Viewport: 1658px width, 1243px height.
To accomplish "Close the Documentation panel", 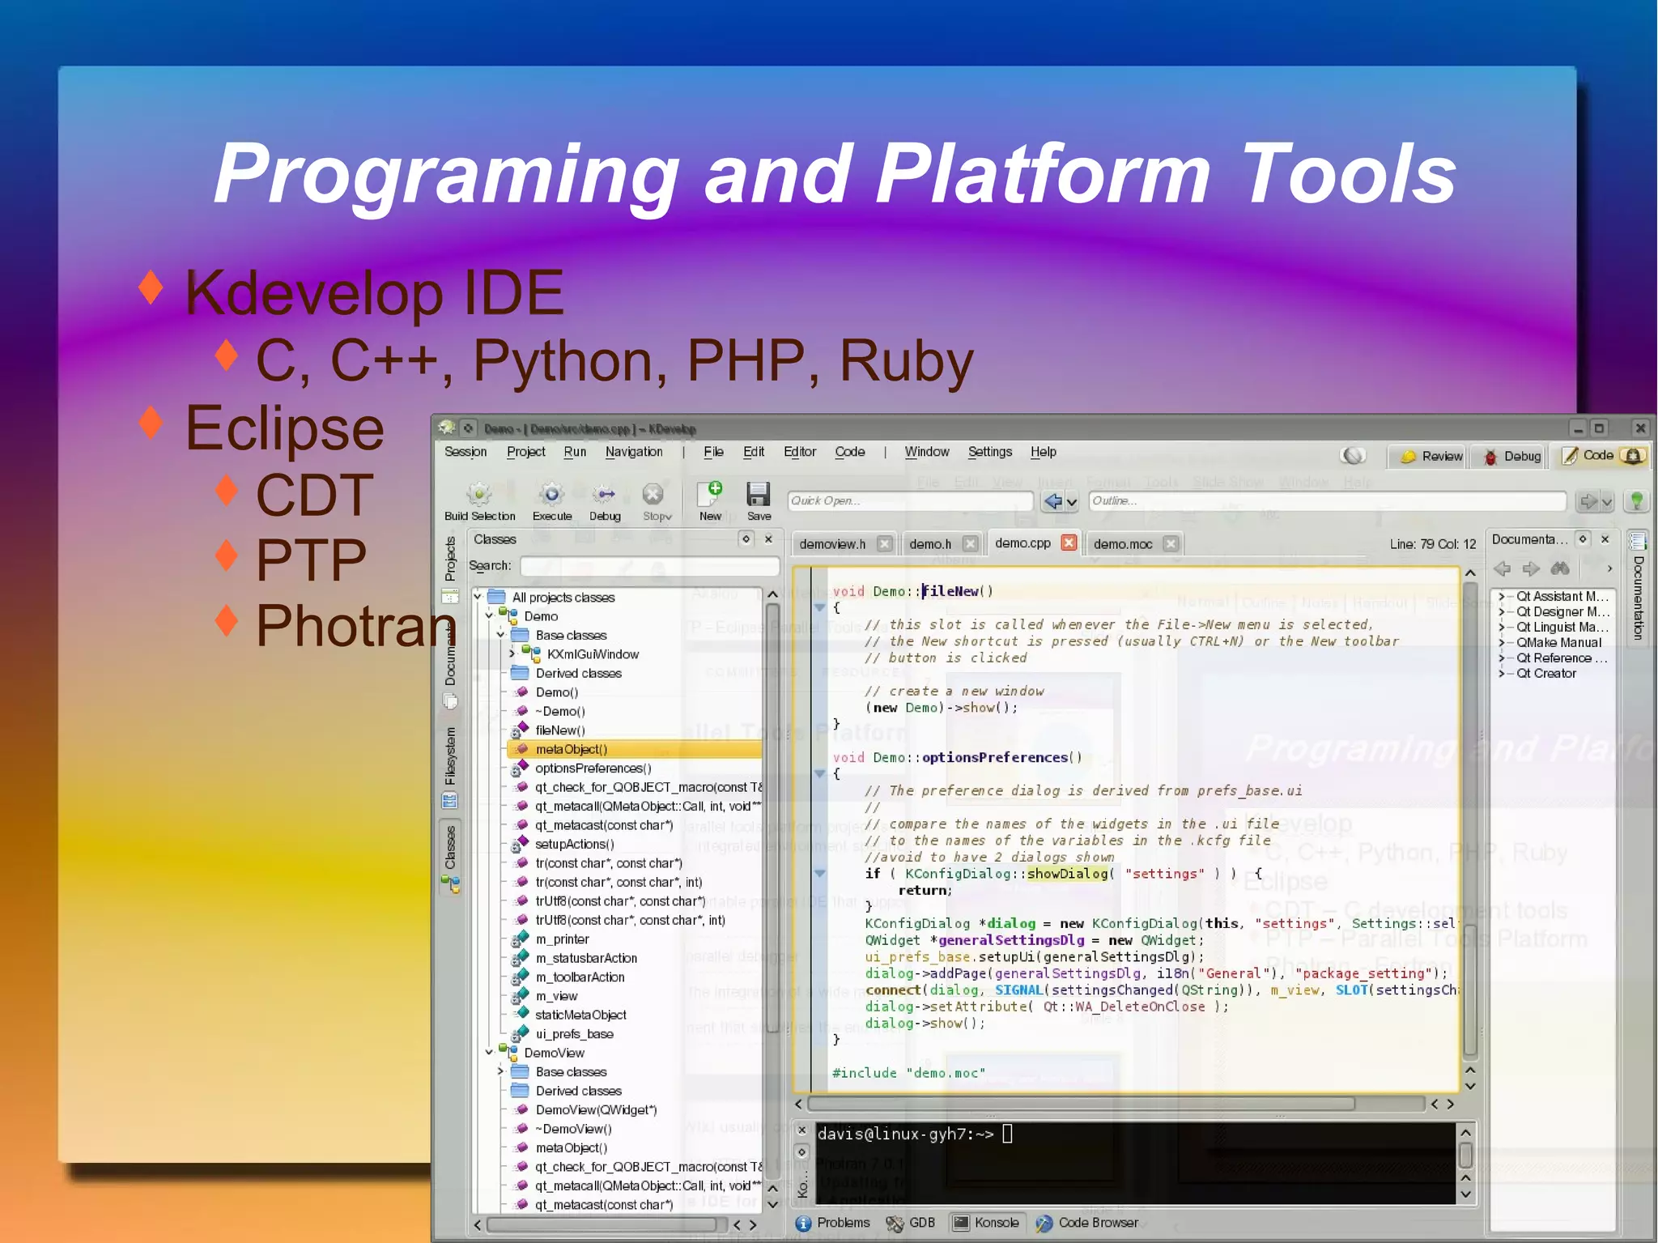I will pos(1605,538).
